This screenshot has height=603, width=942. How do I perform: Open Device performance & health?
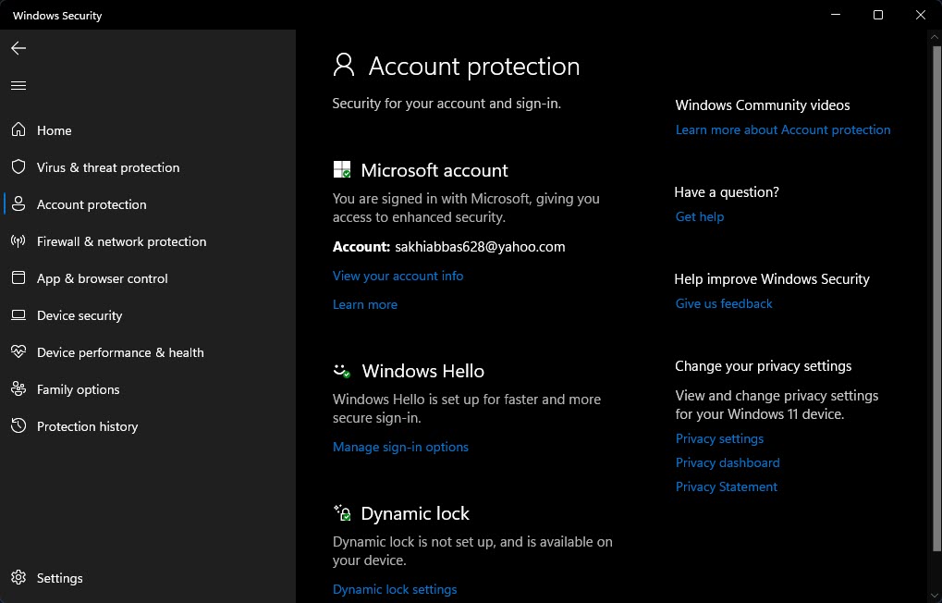point(120,353)
